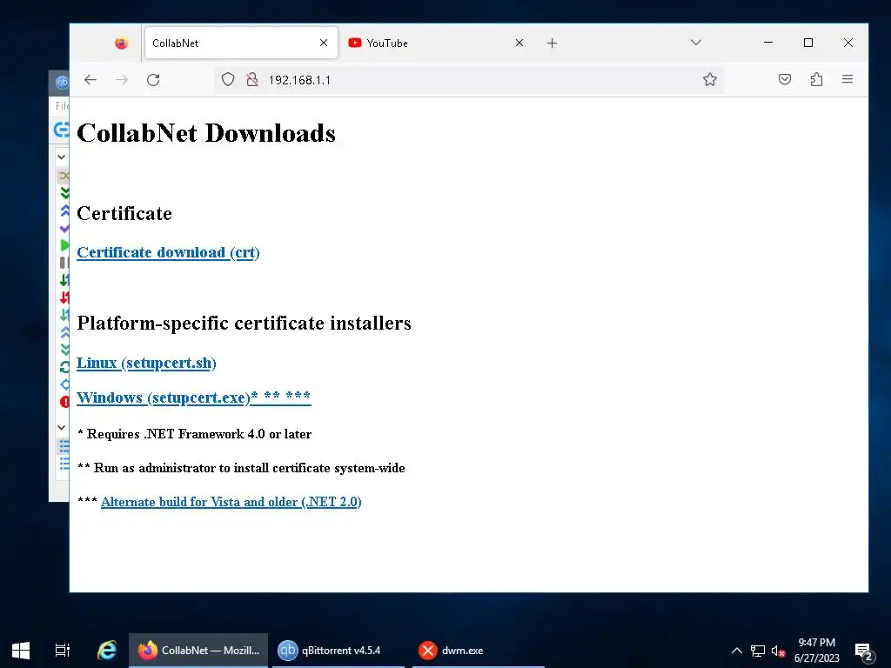Close the CollabNet tab
This screenshot has width=891, height=668.
(324, 43)
